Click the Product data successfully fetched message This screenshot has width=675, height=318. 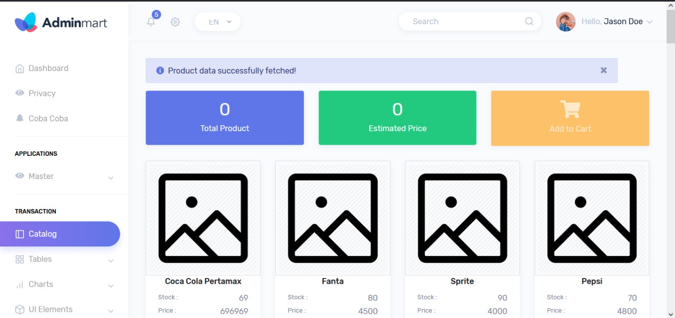point(232,71)
